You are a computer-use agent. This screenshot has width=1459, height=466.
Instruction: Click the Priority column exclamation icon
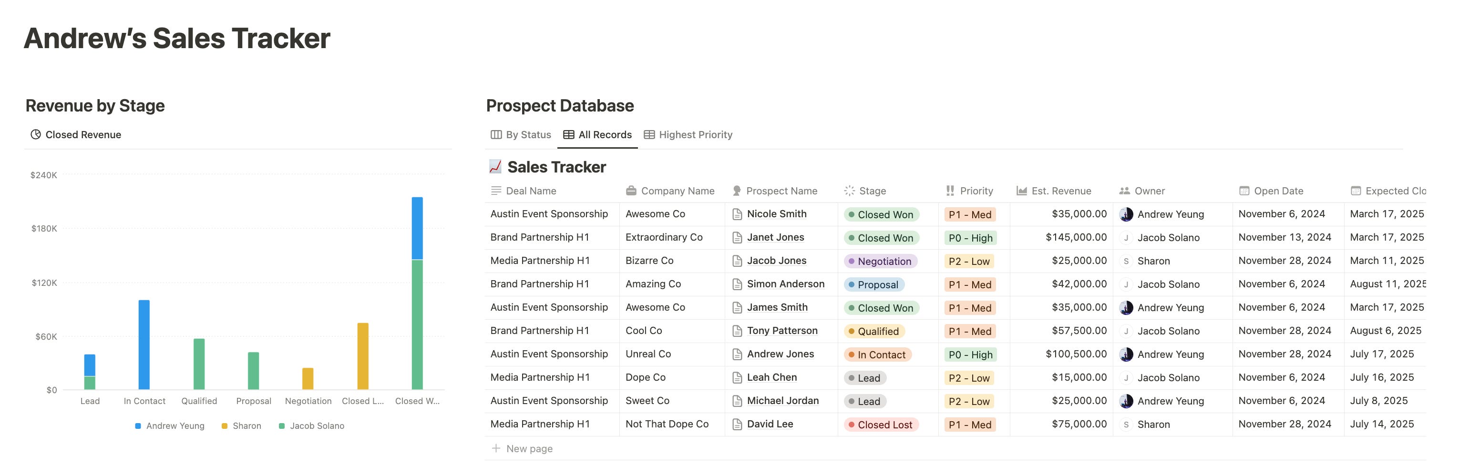[x=950, y=191]
